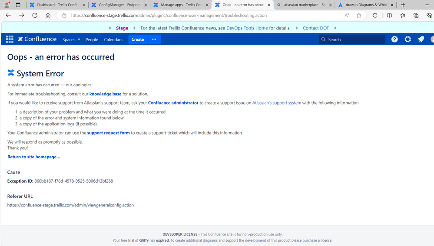Close the atlassian marketplace tab
434x246 pixels.
pos(330,5)
